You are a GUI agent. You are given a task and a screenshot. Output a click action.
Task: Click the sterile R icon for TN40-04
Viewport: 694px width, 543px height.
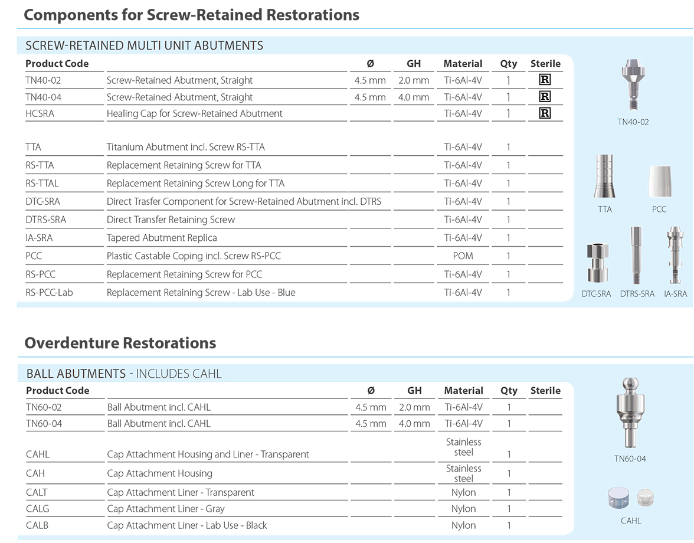(x=545, y=97)
